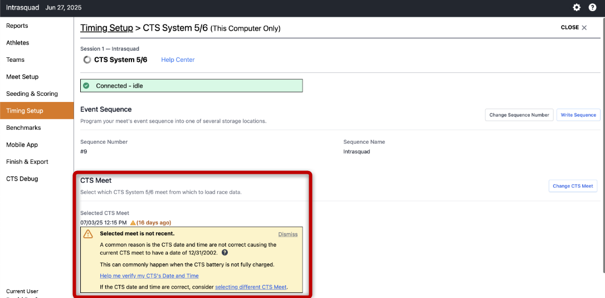Click the green connected checkmark icon
Screen dimensions: 605x298
[x=86, y=86]
